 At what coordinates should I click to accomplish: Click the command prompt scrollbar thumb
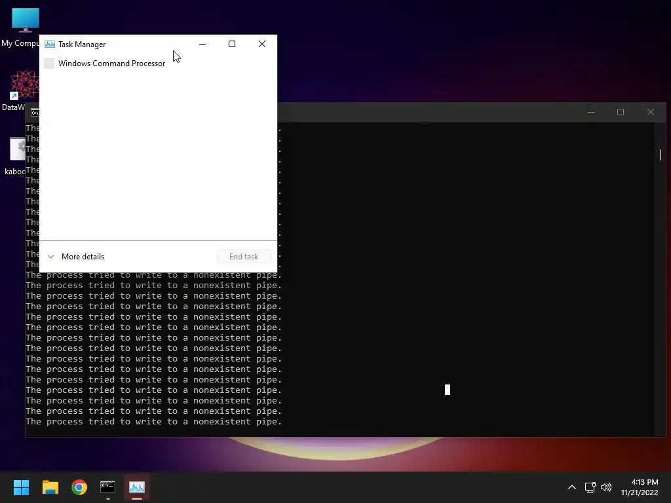pos(661,155)
